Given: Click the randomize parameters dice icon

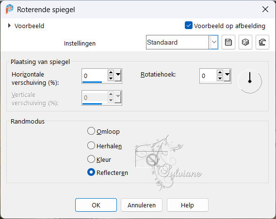Looking at the screenshot, I should point(245,42).
